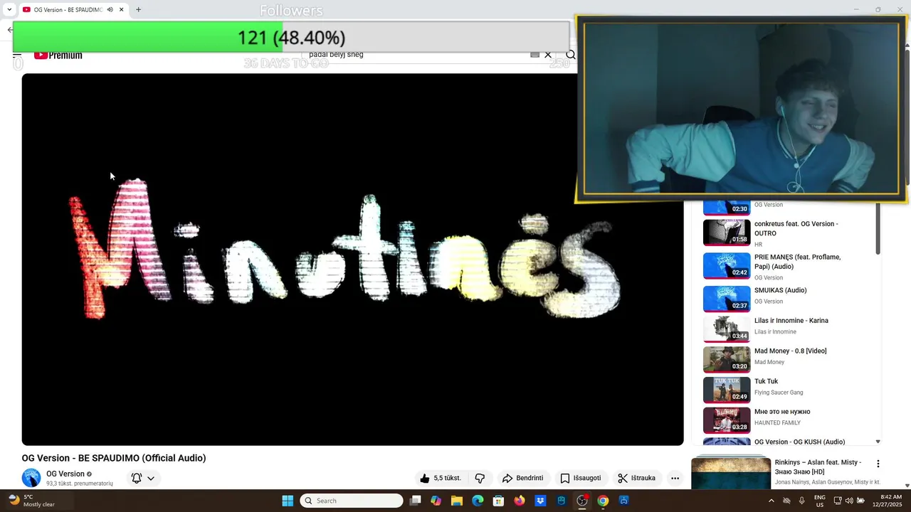The width and height of the screenshot is (911, 512).
Task: Open the OG Version channel name link
Action: pos(65,474)
